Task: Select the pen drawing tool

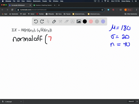Action: click(54, 21)
